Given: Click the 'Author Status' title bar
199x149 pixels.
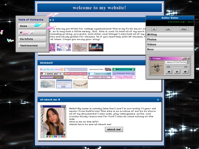Looking at the screenshot, I should 170,18.
